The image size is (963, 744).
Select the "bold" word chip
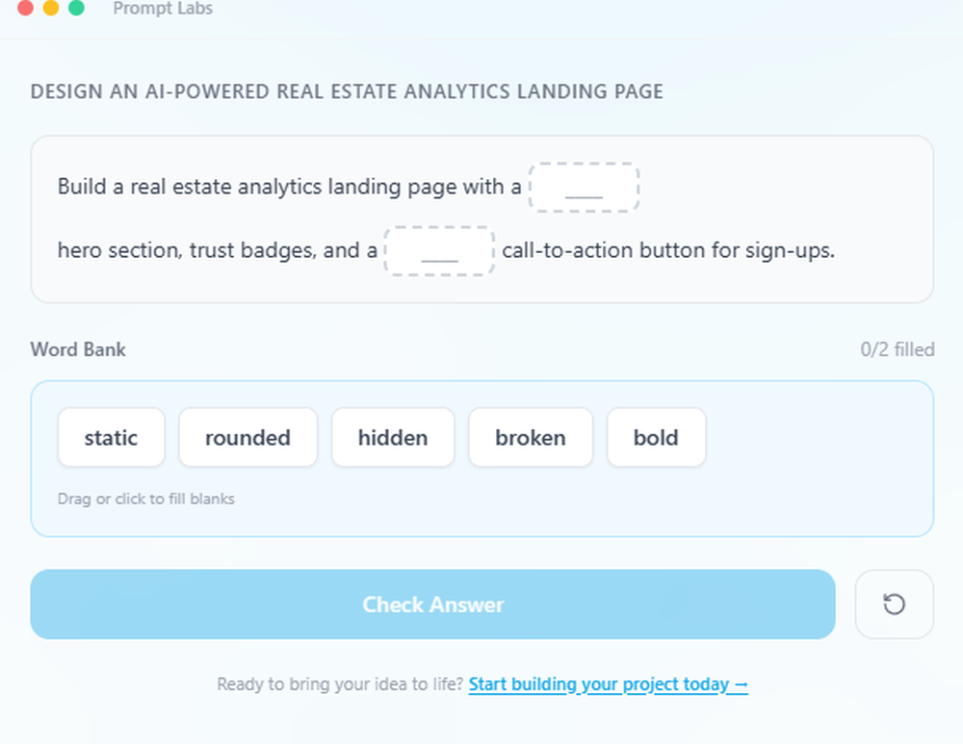click(x=656, y=438)
